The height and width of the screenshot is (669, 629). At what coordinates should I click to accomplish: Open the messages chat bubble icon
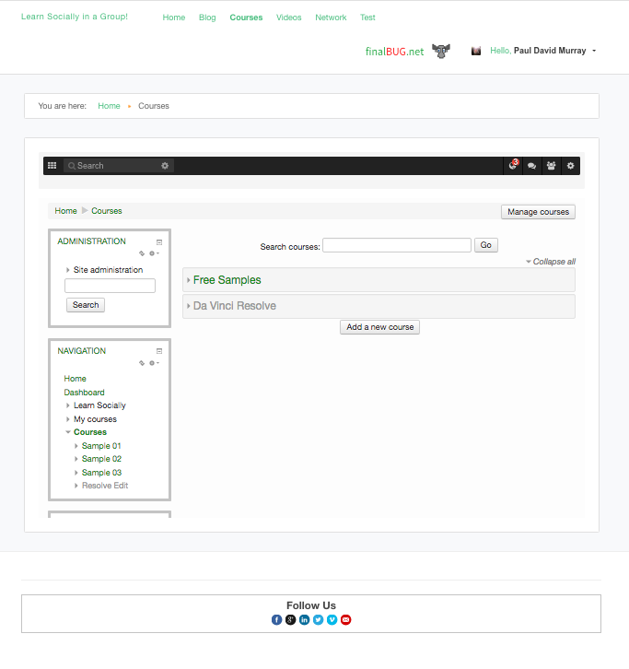click(531, 166)
